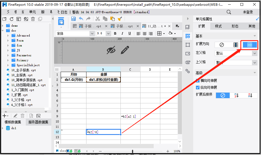The height and width of the screenshot is (155, 261).
Task: Set expansion direction to vertical
Action: click(235, 45)
